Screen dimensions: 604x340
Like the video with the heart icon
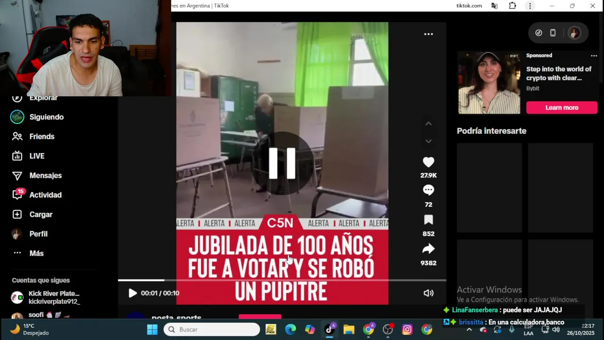pyautogui.click(x=428, y=162)
